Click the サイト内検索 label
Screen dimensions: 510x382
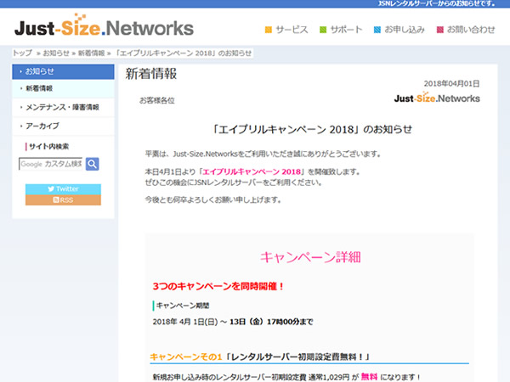tap(48, 147)
